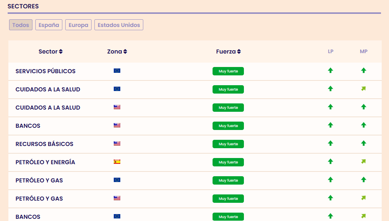
Task: Filter sectors by España
Action: click(49, 25)
